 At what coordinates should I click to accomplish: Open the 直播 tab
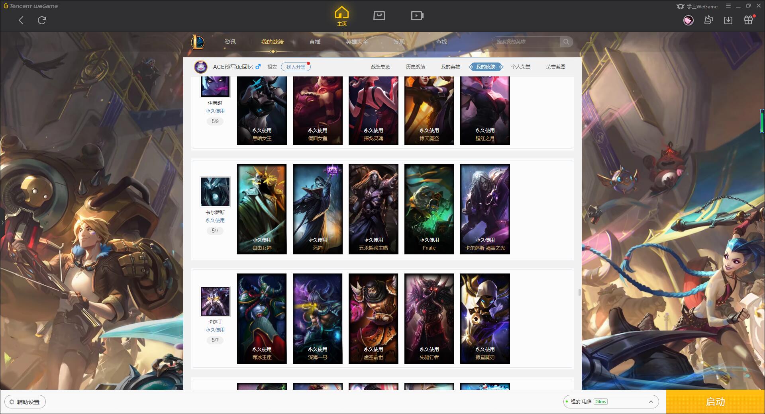coord(315,42)
